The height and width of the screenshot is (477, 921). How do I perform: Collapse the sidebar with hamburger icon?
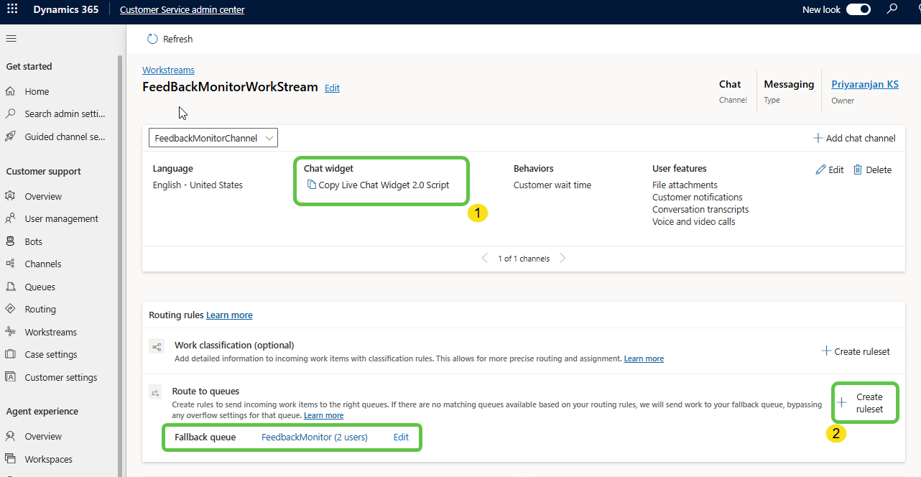[11, 39]
